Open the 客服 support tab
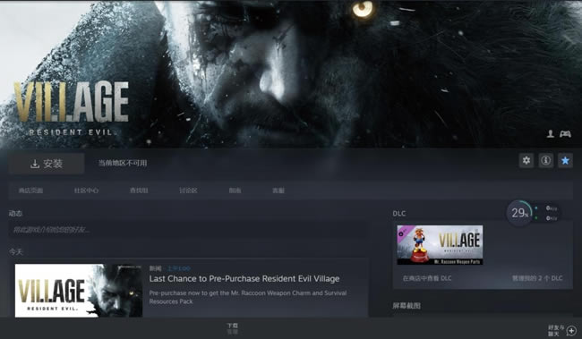The width and height of the screenshot is (582, 339). pos(278,191)
